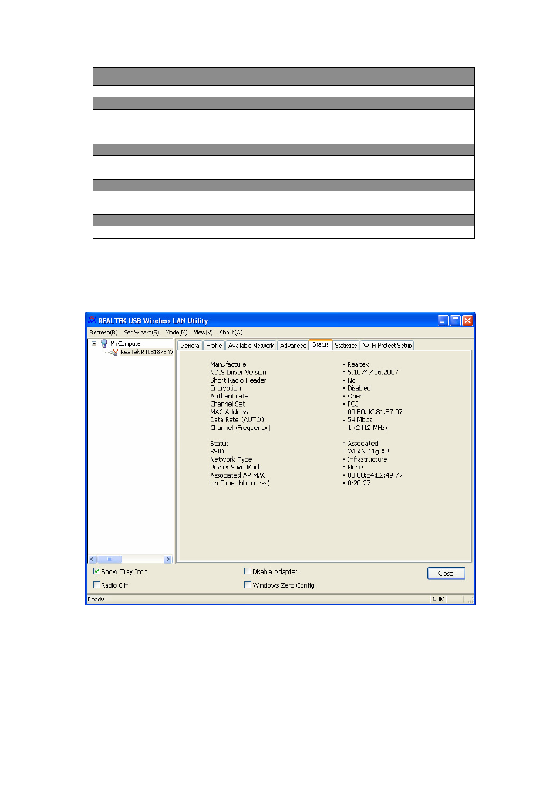The height and width of the screenshot is (792, 560).
Task: Click the Manufacturer label
Action: (230, 364)
